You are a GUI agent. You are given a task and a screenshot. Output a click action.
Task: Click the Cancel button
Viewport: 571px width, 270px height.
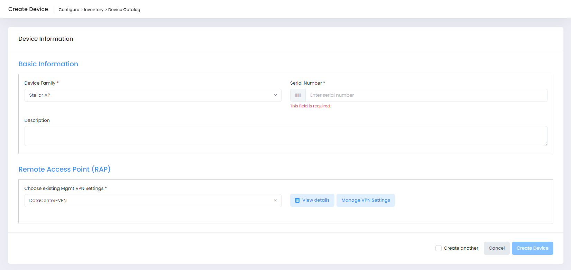pos(497,248)
